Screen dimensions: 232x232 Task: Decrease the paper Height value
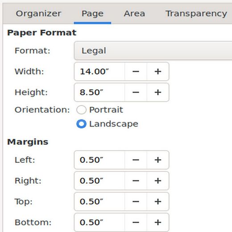136,93
